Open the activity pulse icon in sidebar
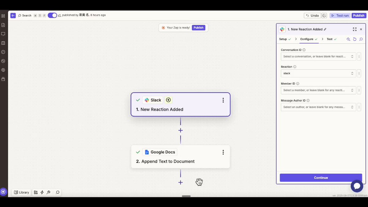 [x=3, y=61]
